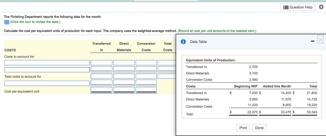Click the blue info icon beside Data Table

(x=183, y=42)
